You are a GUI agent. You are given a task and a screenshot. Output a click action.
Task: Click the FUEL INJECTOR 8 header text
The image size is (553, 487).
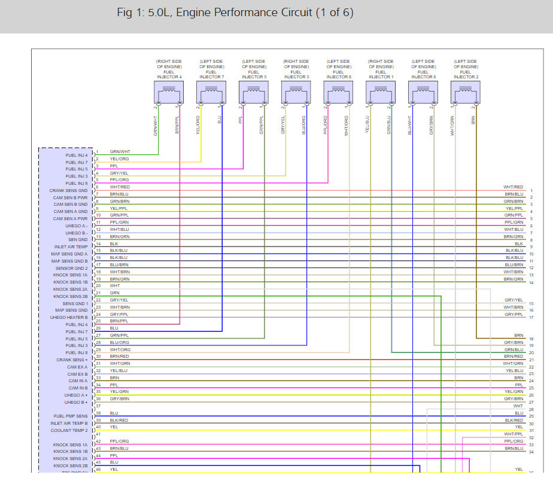[338, 74]
